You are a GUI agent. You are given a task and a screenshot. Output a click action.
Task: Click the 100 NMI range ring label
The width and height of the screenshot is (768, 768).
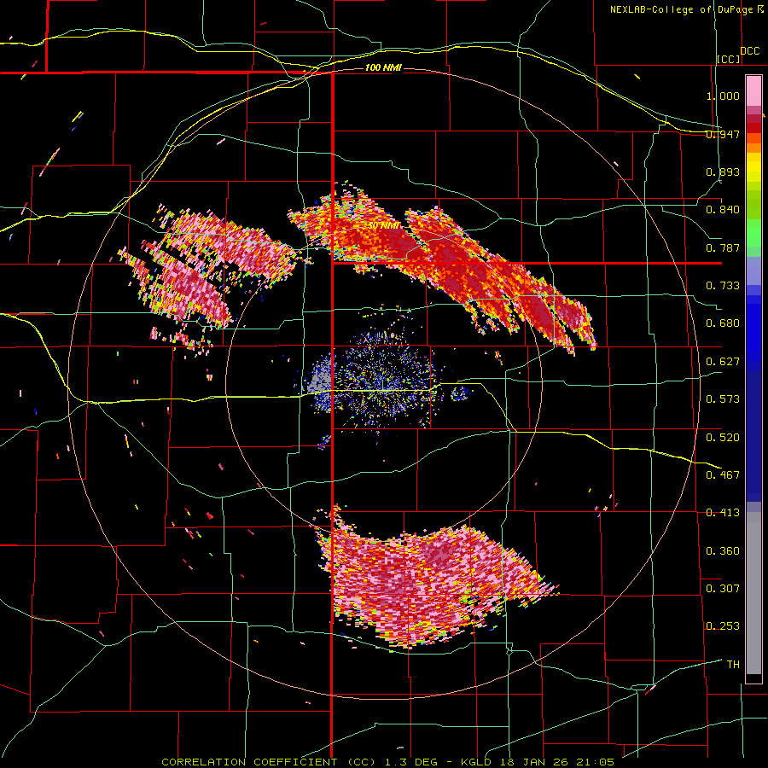383,67
